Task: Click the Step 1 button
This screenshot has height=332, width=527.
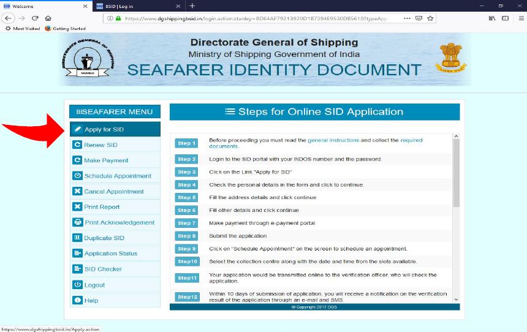Action: pos(186,143)
